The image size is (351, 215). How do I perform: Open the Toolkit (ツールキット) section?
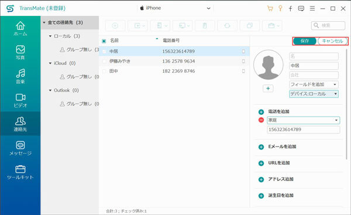coord(20,172)
